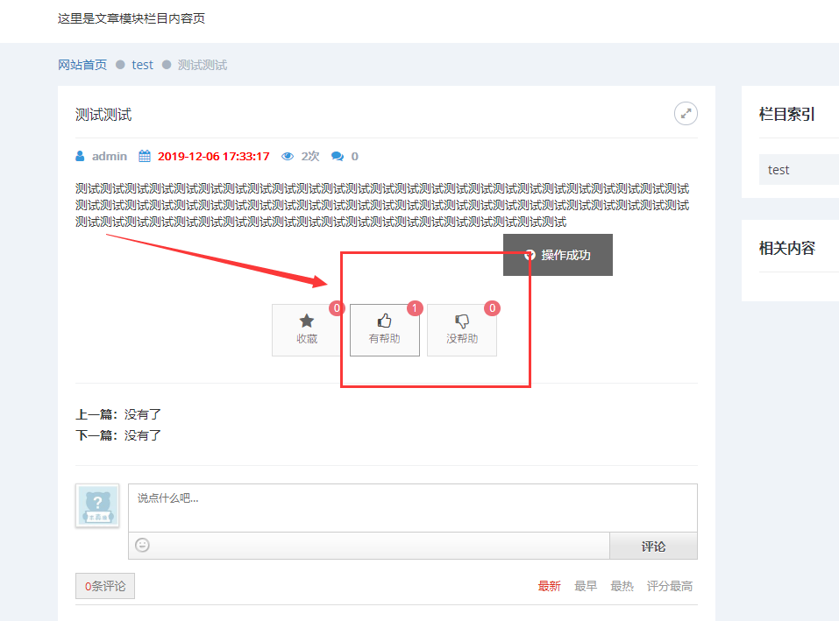Viewport: 839px width, 621px height.
Task: Click the date 2019-12-06 17:33:17
Action: coord(214,156)
